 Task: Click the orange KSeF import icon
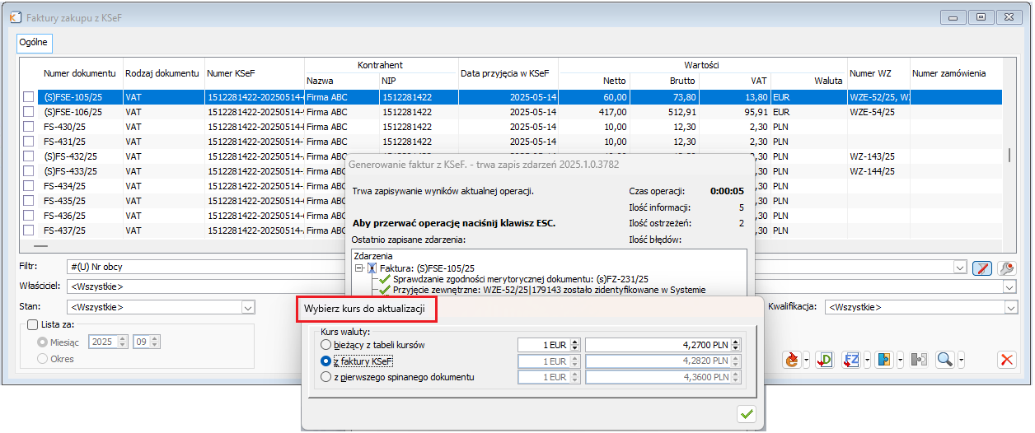[x=792, y=360]
